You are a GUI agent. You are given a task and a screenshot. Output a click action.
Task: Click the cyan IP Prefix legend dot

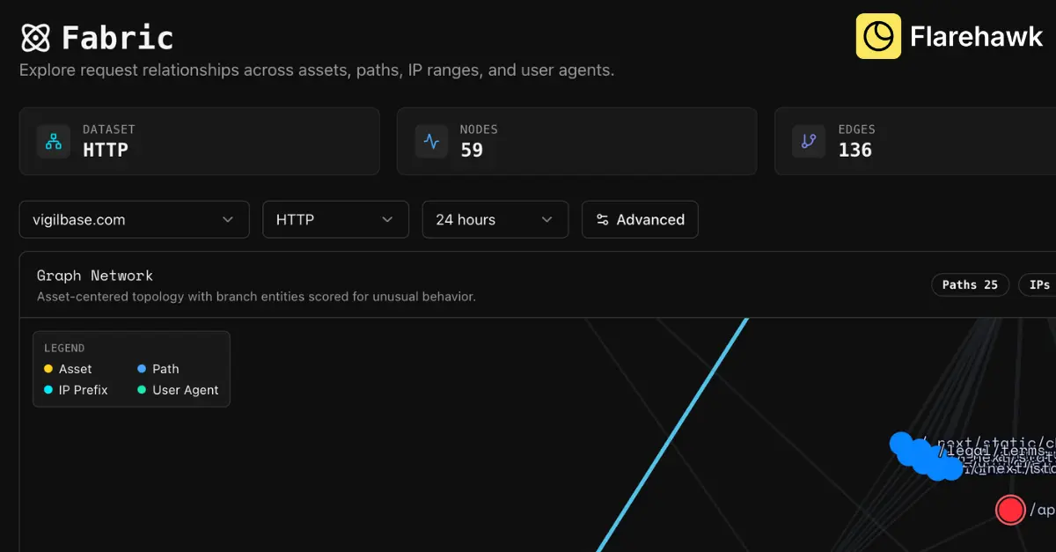(48, 390)
